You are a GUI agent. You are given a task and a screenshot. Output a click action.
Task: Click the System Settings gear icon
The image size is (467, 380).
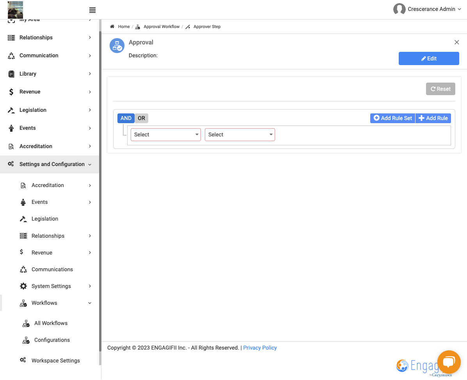(23, 286)
